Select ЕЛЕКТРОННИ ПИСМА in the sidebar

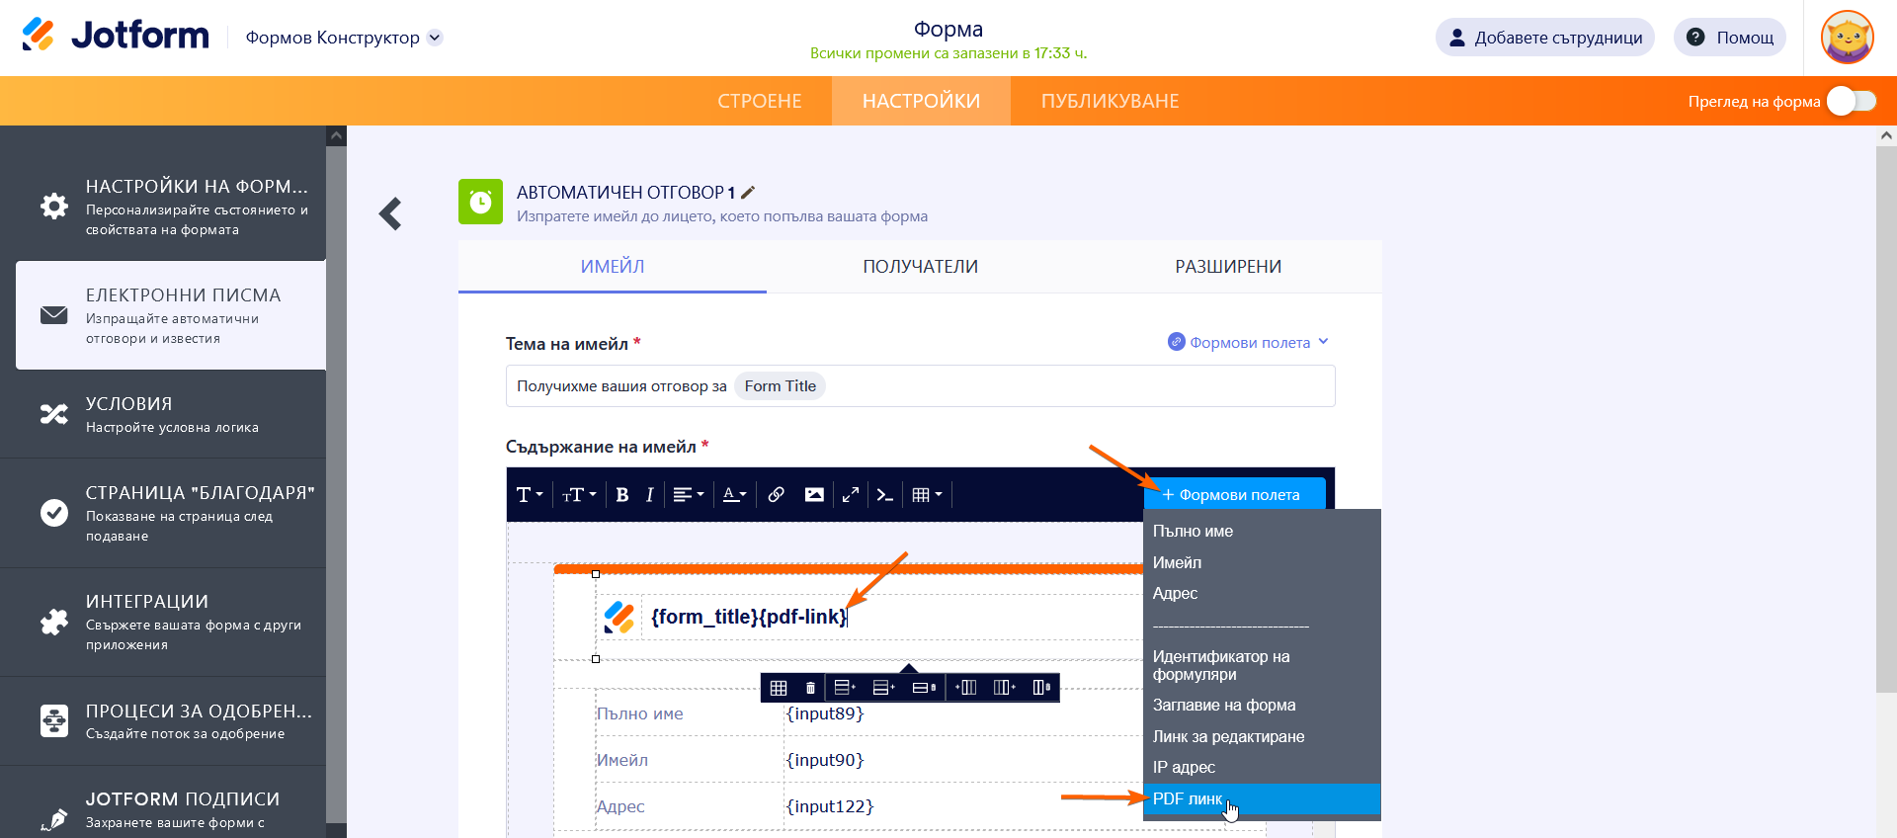point(171,315)
